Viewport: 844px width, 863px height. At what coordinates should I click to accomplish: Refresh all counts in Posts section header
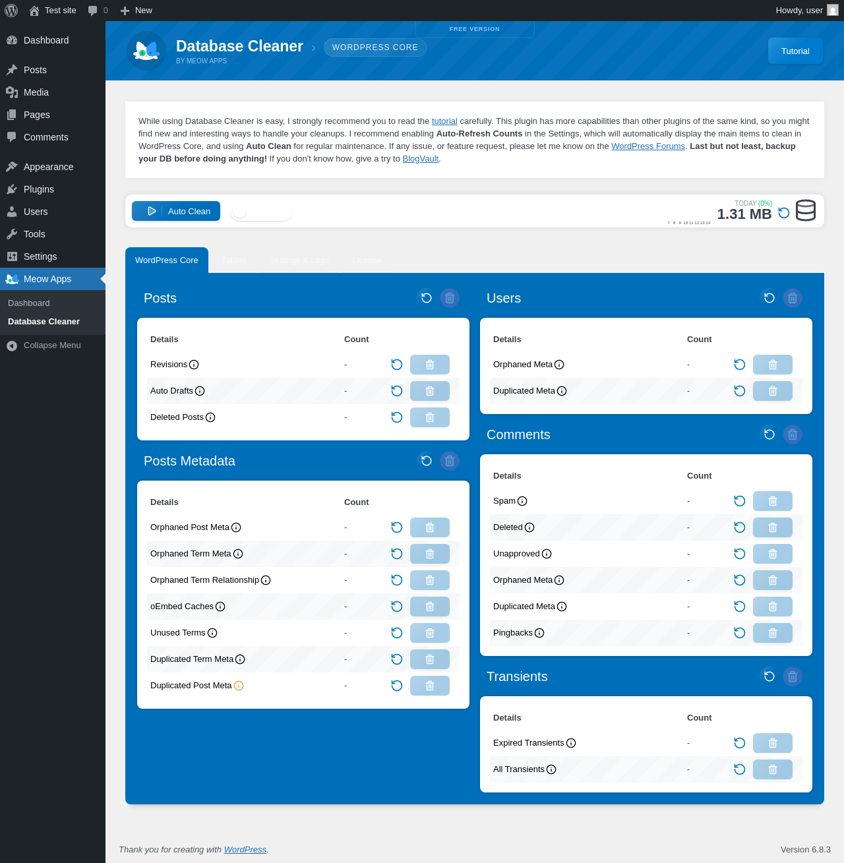click(x=427, y=298)
